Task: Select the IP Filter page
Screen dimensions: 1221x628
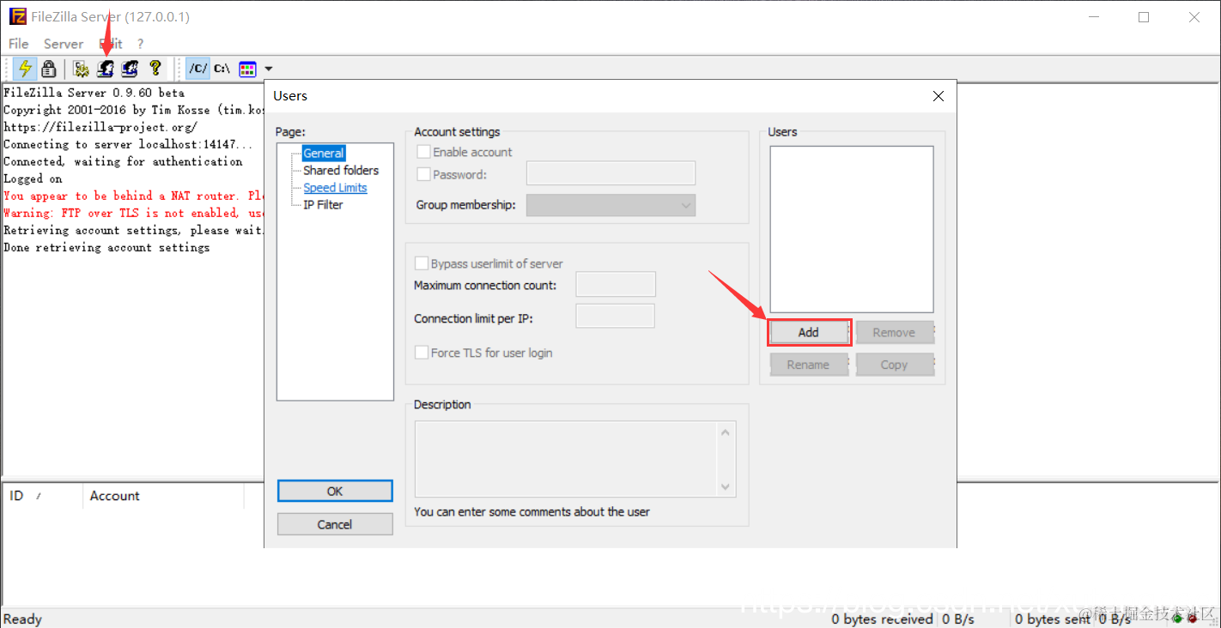Action: 323,205
